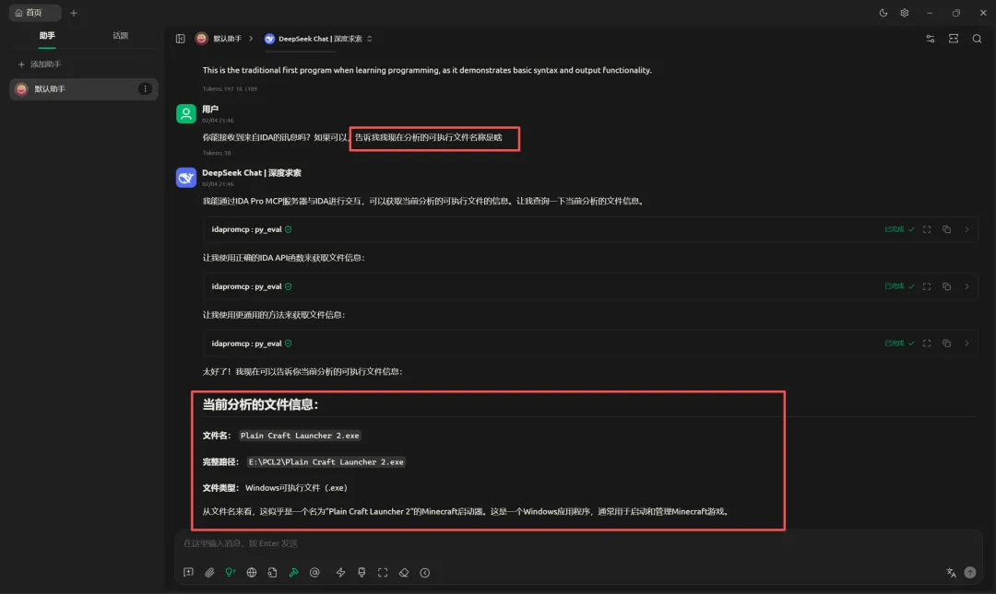The height and width of the screenshot is (594, 996).
Task: Open third py_eval result in fullscreen
Action: [x=927, y=344]
